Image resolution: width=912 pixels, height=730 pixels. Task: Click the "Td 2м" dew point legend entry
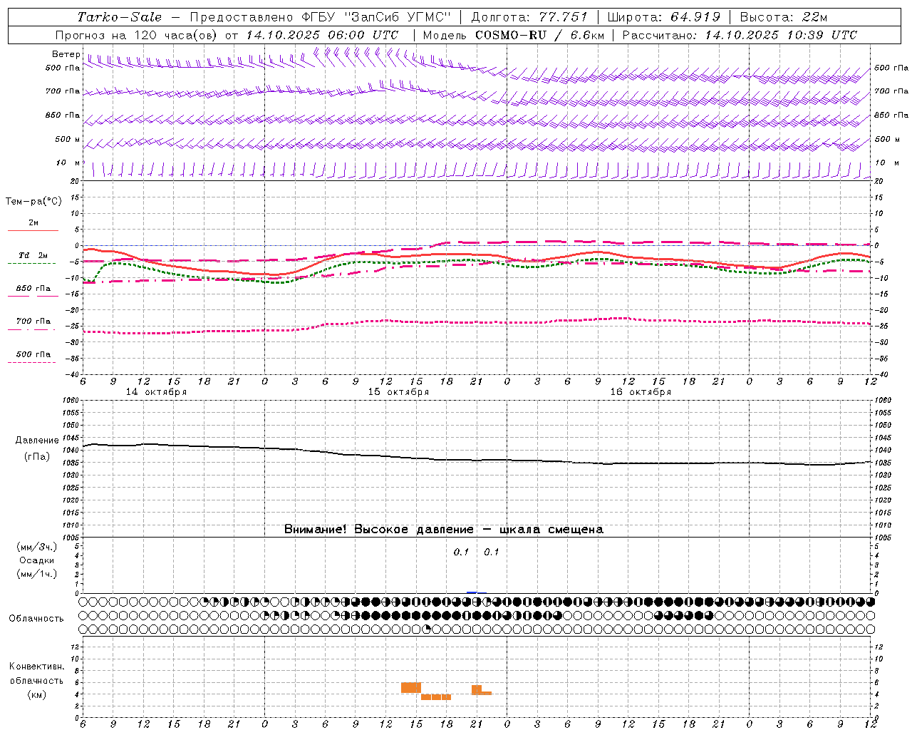click(33, 255)
